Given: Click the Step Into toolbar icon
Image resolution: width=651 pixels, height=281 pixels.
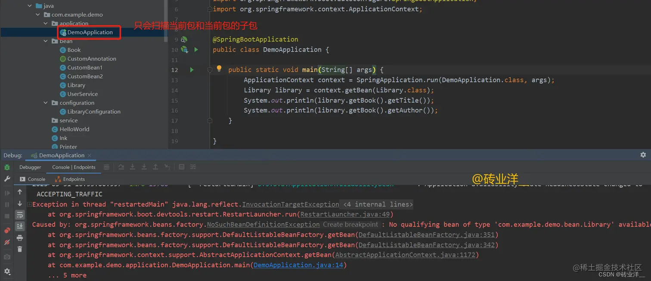Looking at the screenshot, I should tap(133, 167).
